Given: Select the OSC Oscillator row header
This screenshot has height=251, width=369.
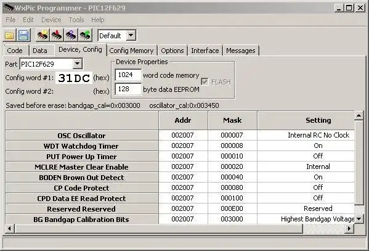Looking at the screenshot, I should (82, 136).
